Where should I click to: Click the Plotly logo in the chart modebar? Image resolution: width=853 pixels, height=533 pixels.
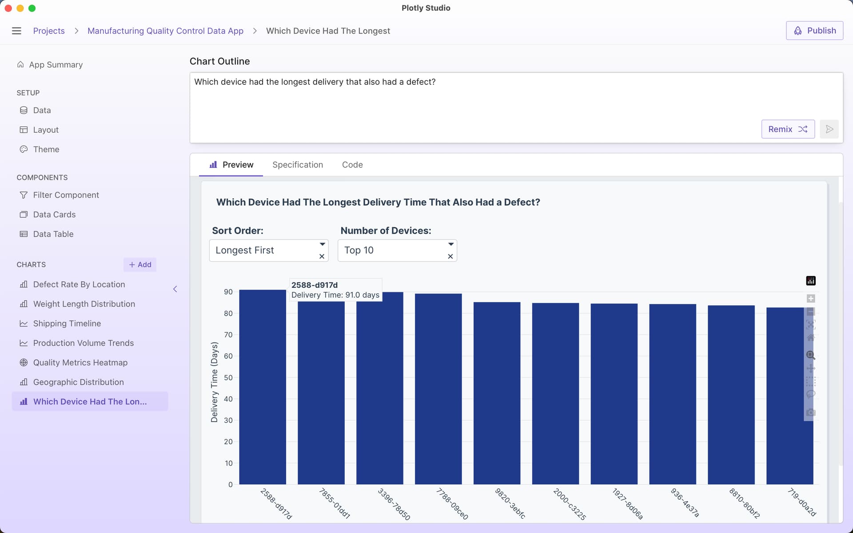[810, 281]
